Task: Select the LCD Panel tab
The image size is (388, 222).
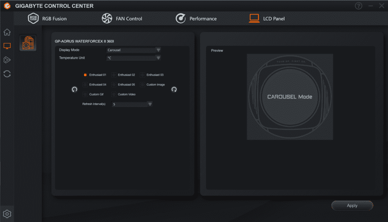Action: point(267,18)
